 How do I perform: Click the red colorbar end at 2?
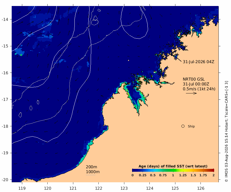pos(213,170)
